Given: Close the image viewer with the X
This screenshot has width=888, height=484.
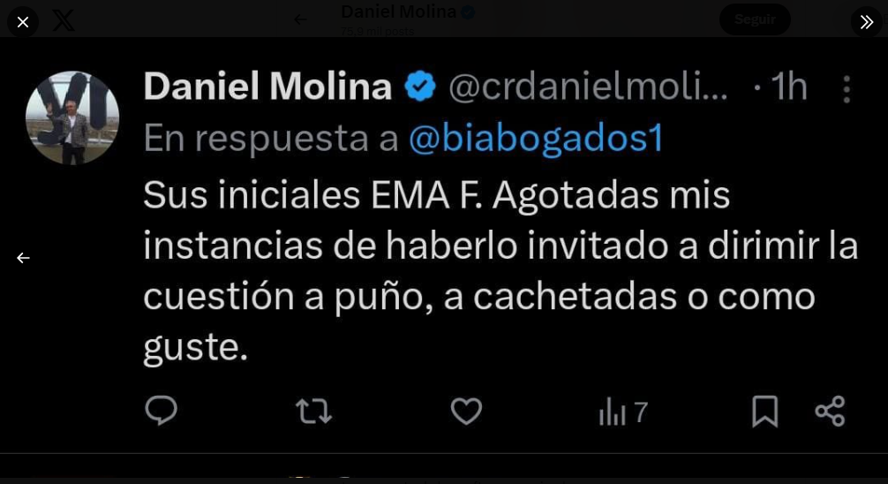Looking at the screenshot, I should pyautogui.click(x=23, y=21).
